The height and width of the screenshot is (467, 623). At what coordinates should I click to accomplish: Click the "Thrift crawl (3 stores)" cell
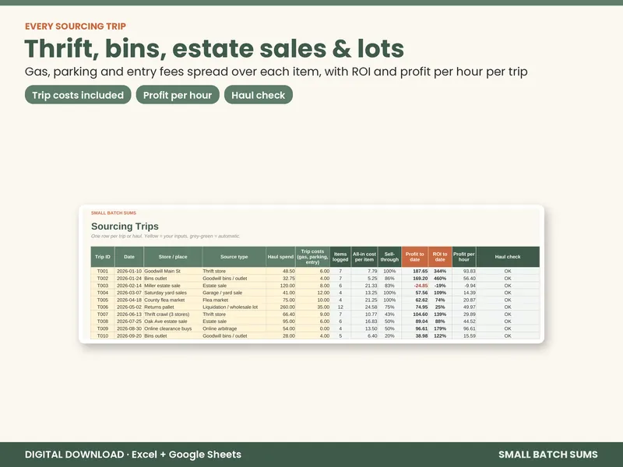(x=173, y=314)
